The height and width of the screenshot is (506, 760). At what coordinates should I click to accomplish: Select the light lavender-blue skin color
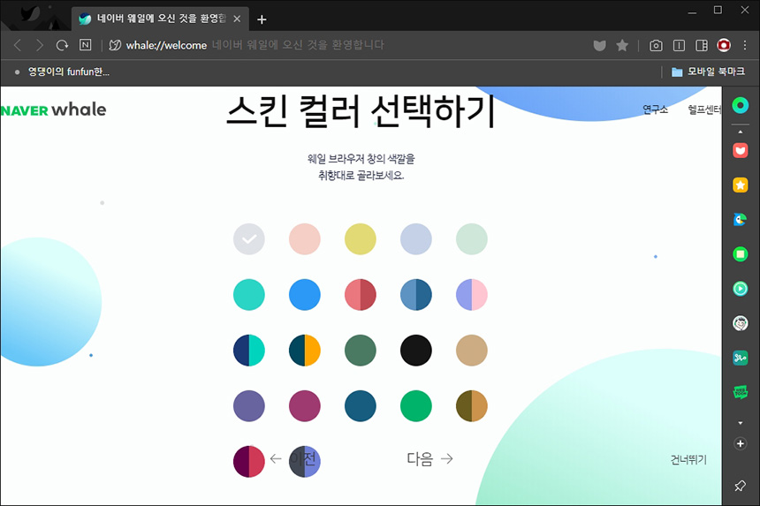coord(416,239)
